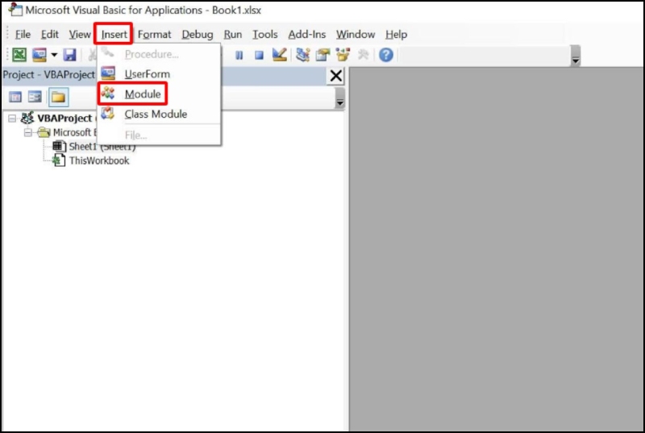Open the toolbar options dropdown arrow
The width and height of the screenshot is (645, 433).
tap(576, 56)
